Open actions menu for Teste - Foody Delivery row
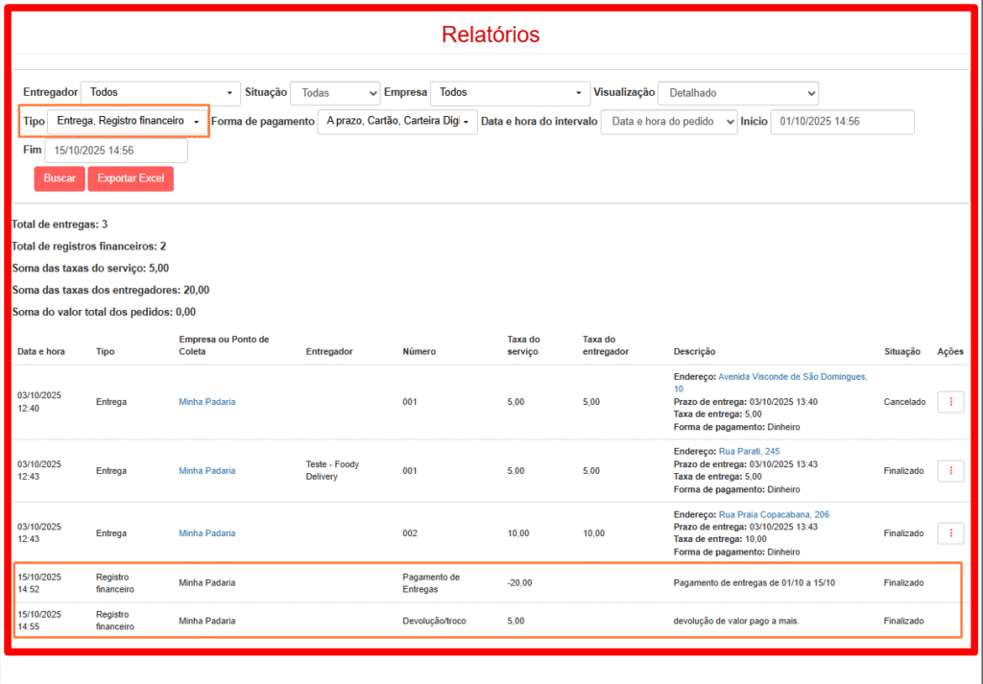The width and height of the screenshot is (983, 684). click(x=950, y=471)
